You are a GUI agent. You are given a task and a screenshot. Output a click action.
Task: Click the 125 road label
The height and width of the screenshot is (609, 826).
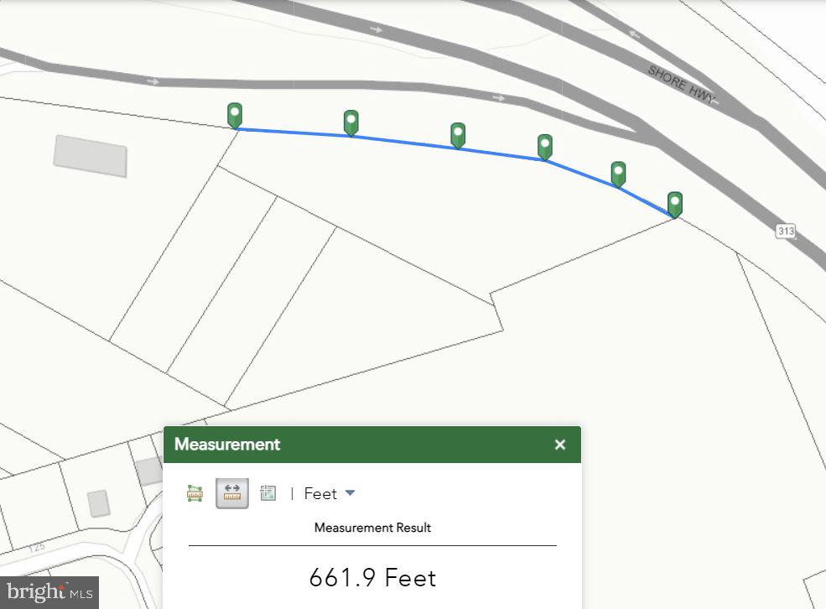(x=36, y=548)
